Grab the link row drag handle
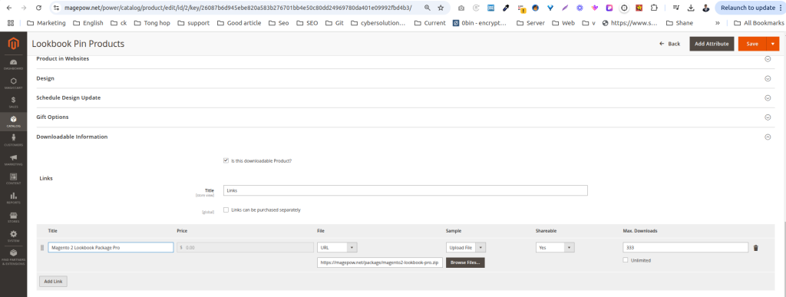This screenshot has height=297, width=786. [x=42, y=247]
